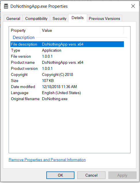Confirm with the OK button
The width and height of the screenshot is (140, 183).
(60, 175)
